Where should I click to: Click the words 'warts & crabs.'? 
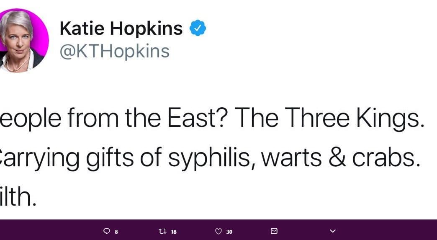[x=341, y=157]
